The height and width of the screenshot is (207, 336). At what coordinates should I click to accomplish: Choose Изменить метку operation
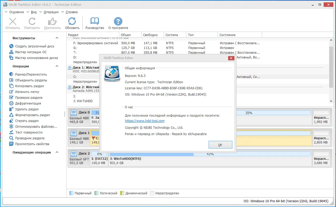point(24,92)
